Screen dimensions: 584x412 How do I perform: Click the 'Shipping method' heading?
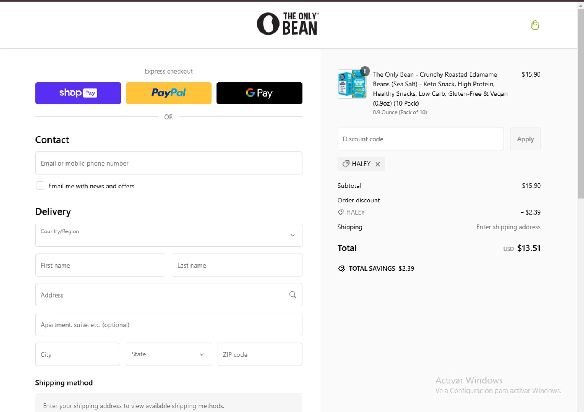64,383
